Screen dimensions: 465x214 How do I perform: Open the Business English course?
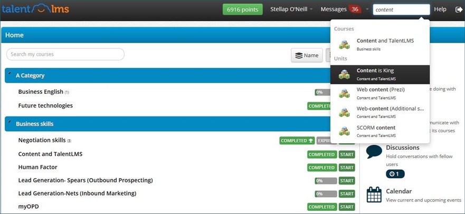(x=41, y=92)
